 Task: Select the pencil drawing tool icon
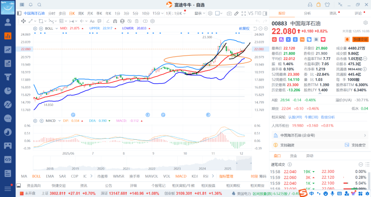[x=236, y=13]
